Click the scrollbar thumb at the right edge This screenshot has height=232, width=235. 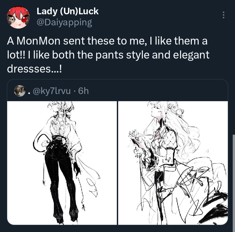[x=234, y=183]
